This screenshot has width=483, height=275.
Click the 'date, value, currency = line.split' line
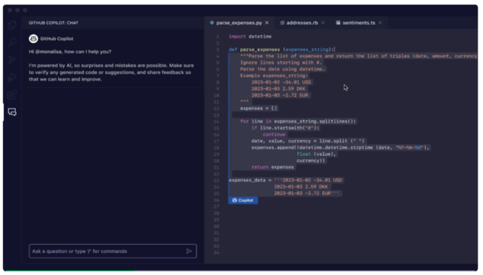tap(308, 141)
